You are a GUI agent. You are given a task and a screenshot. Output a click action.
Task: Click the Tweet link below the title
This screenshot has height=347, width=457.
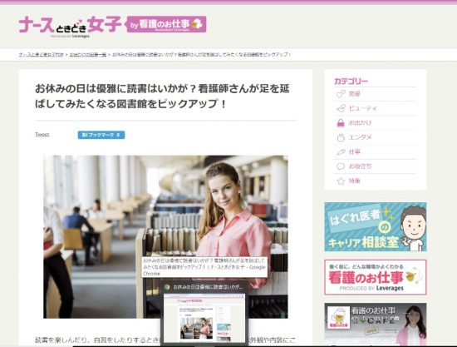[42, 135]
